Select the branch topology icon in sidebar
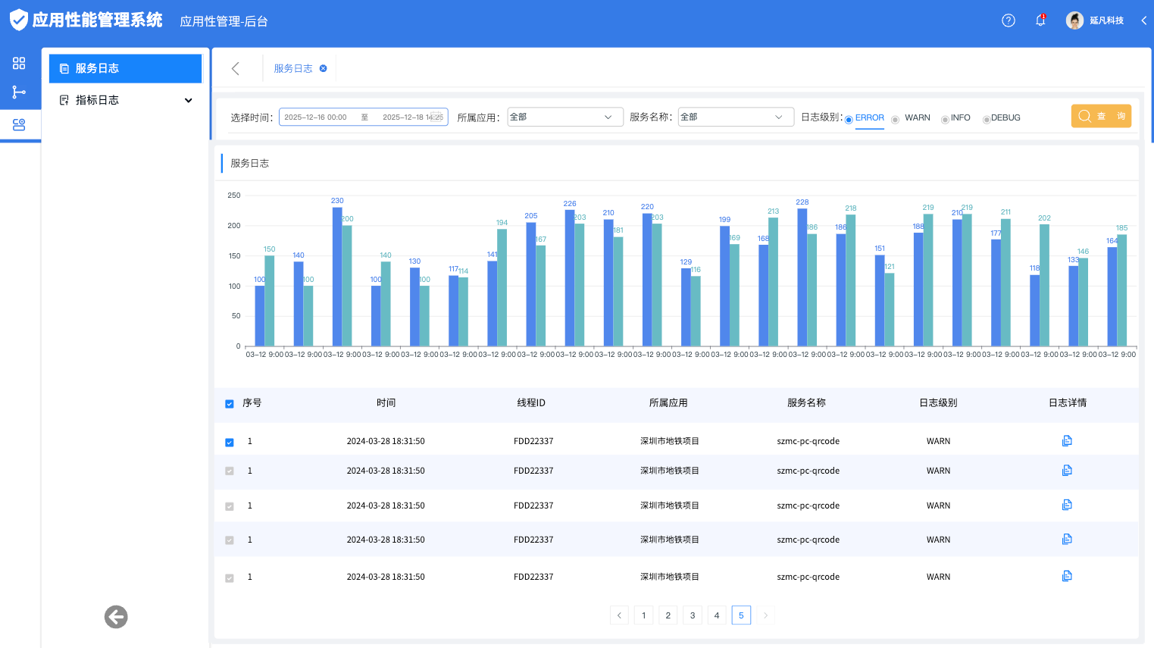Image resolution: width=1154 pixels, height=648 pixels. tap(19, 92)
